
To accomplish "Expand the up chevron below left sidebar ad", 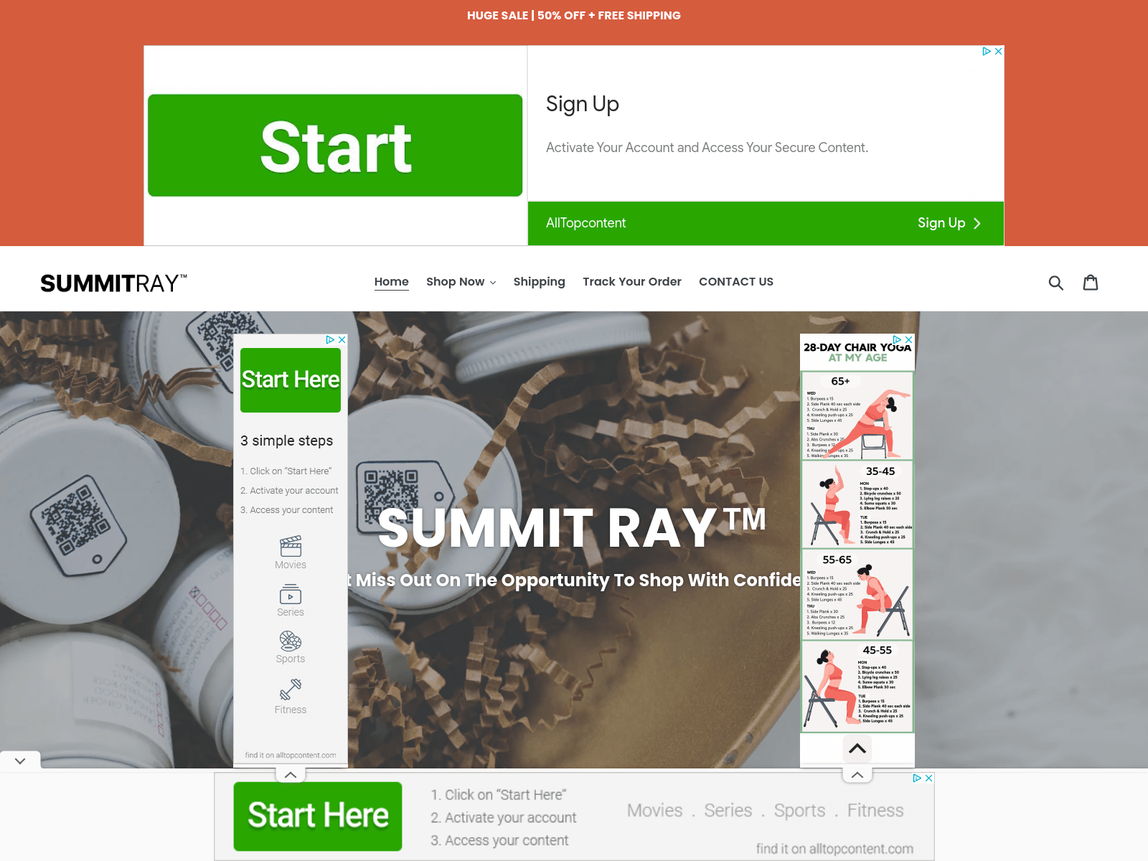I will pos(291,775).
